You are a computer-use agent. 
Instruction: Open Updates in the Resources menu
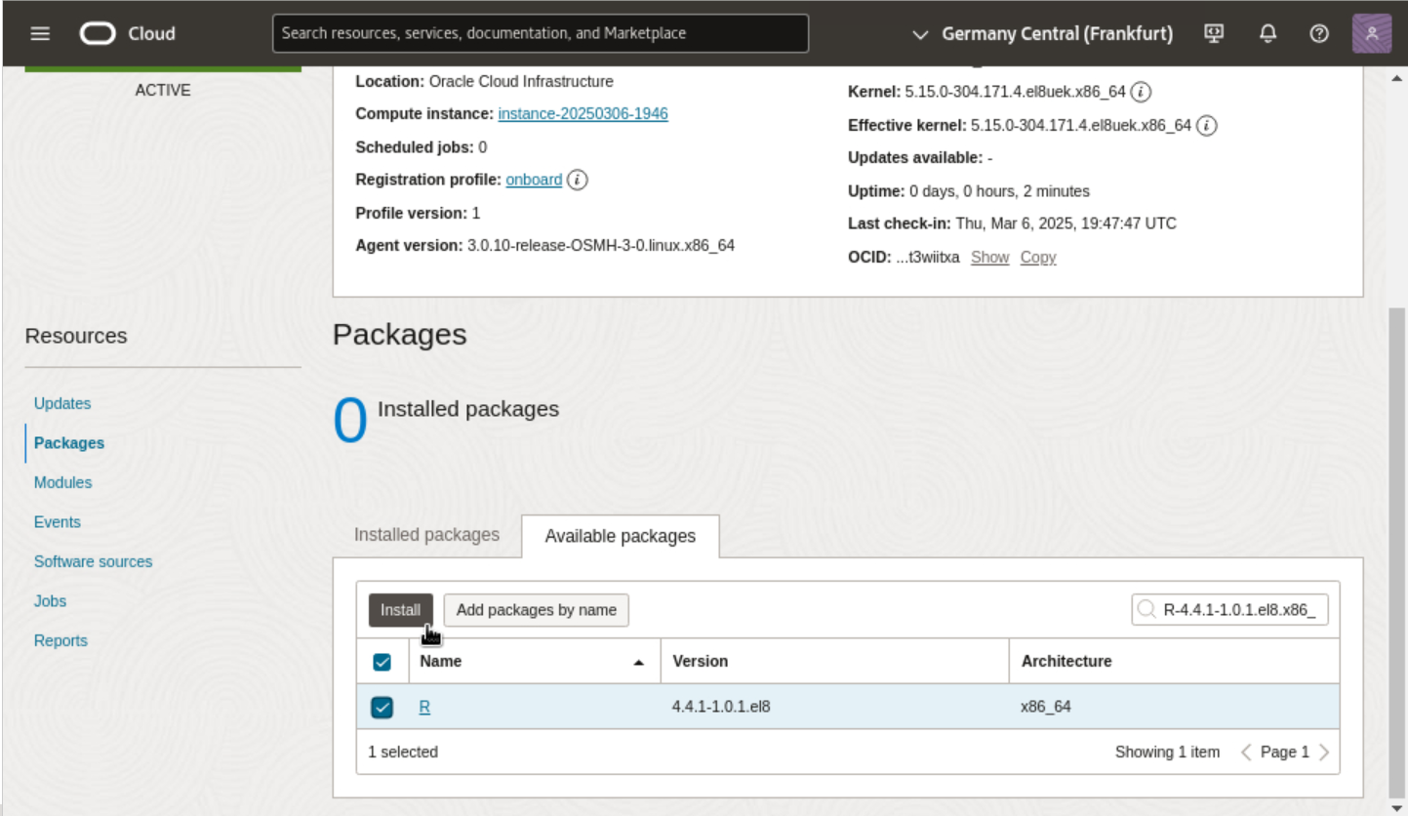pos(62,404)
